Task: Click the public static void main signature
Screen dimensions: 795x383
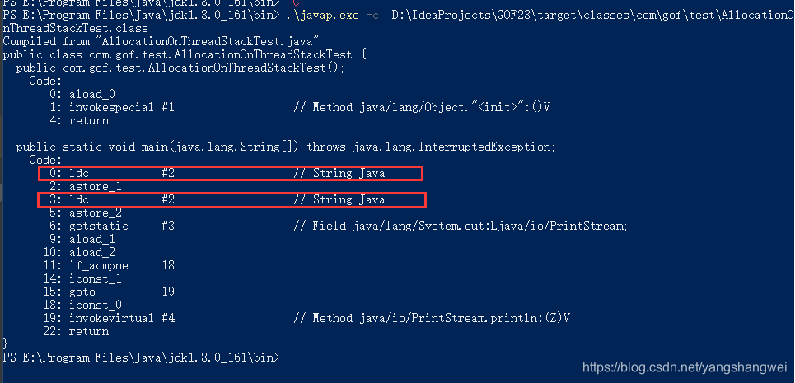Action: click(x=286, y=147)
